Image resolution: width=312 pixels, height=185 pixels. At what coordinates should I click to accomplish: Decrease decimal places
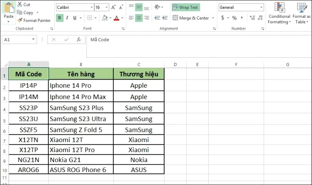point(260,18)
